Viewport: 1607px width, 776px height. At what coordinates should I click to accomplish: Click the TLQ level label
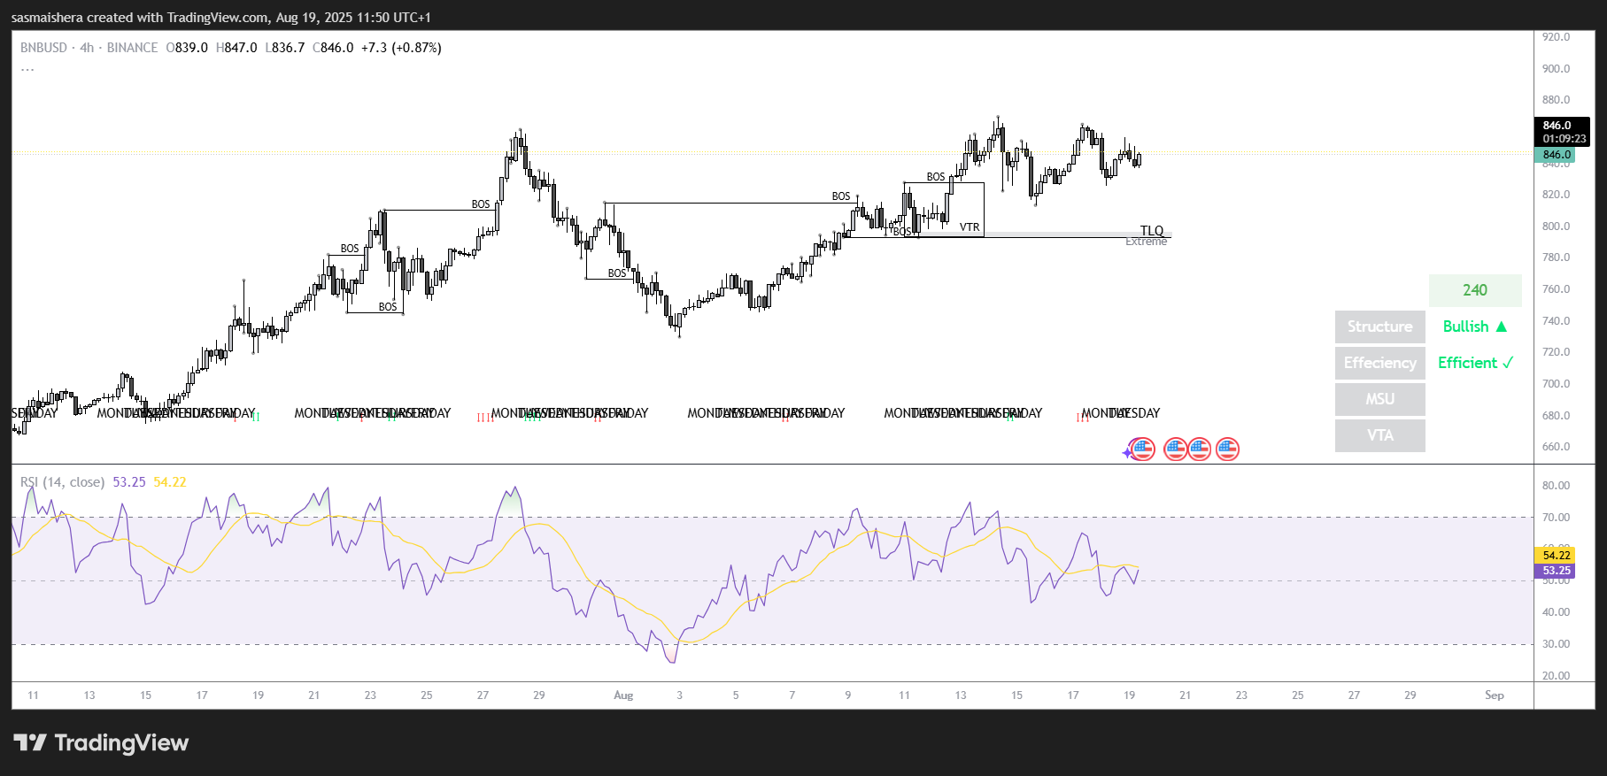[x=1151, y=231]
